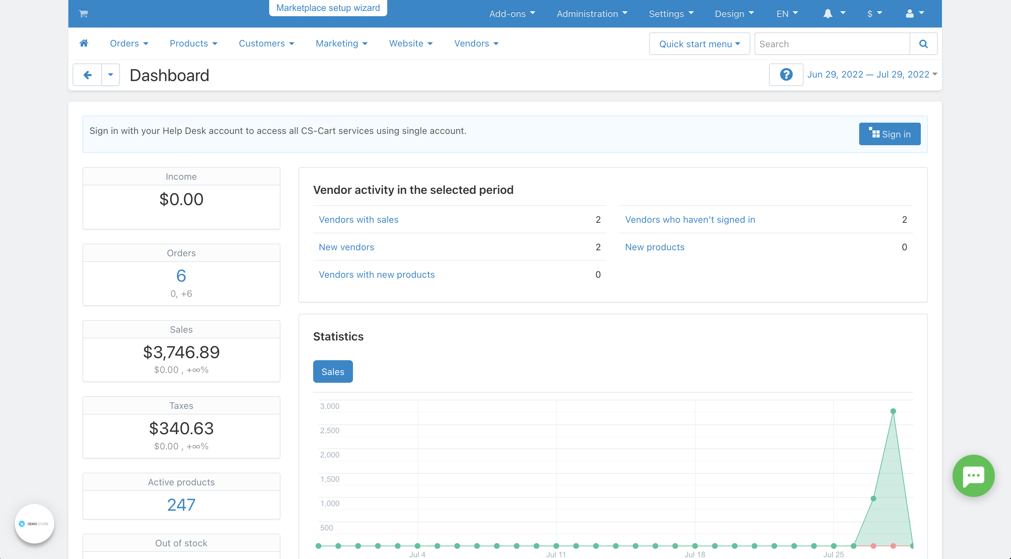The image size is (1011, 559).
Task: Open the Customers menu
Action: pos(266,43)
